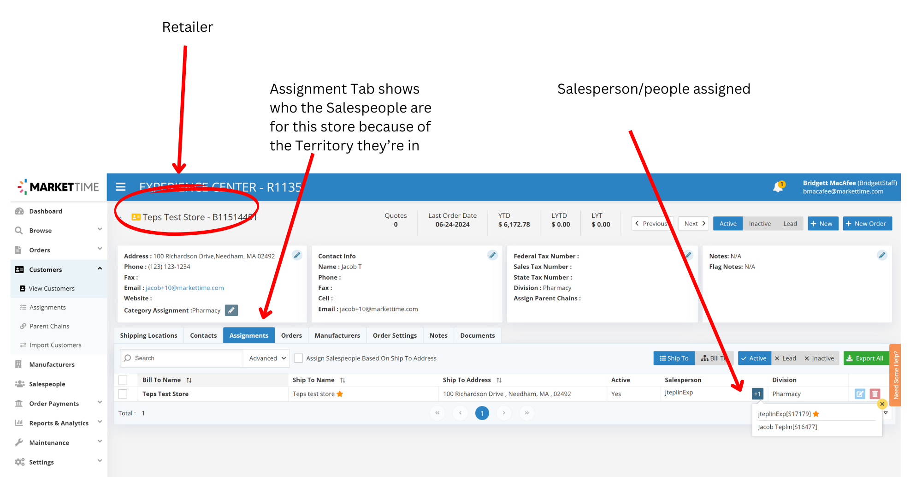Edit Notes card pencil icon
The height and width of the screenshot is (477, 922).
(882, 255)
